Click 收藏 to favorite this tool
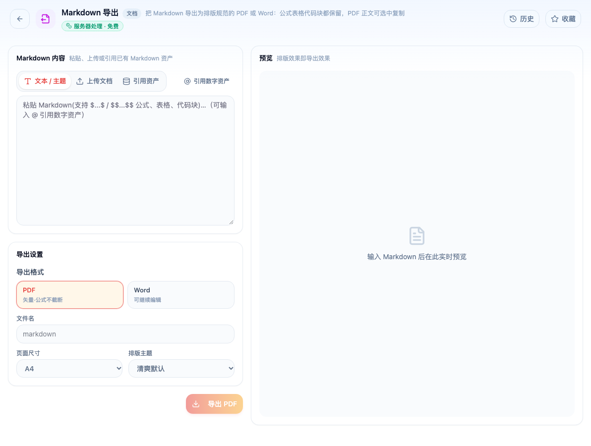591x446 pixels. click(x=563, y=19)
